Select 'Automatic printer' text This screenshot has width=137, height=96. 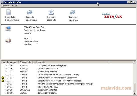(31, 42)
